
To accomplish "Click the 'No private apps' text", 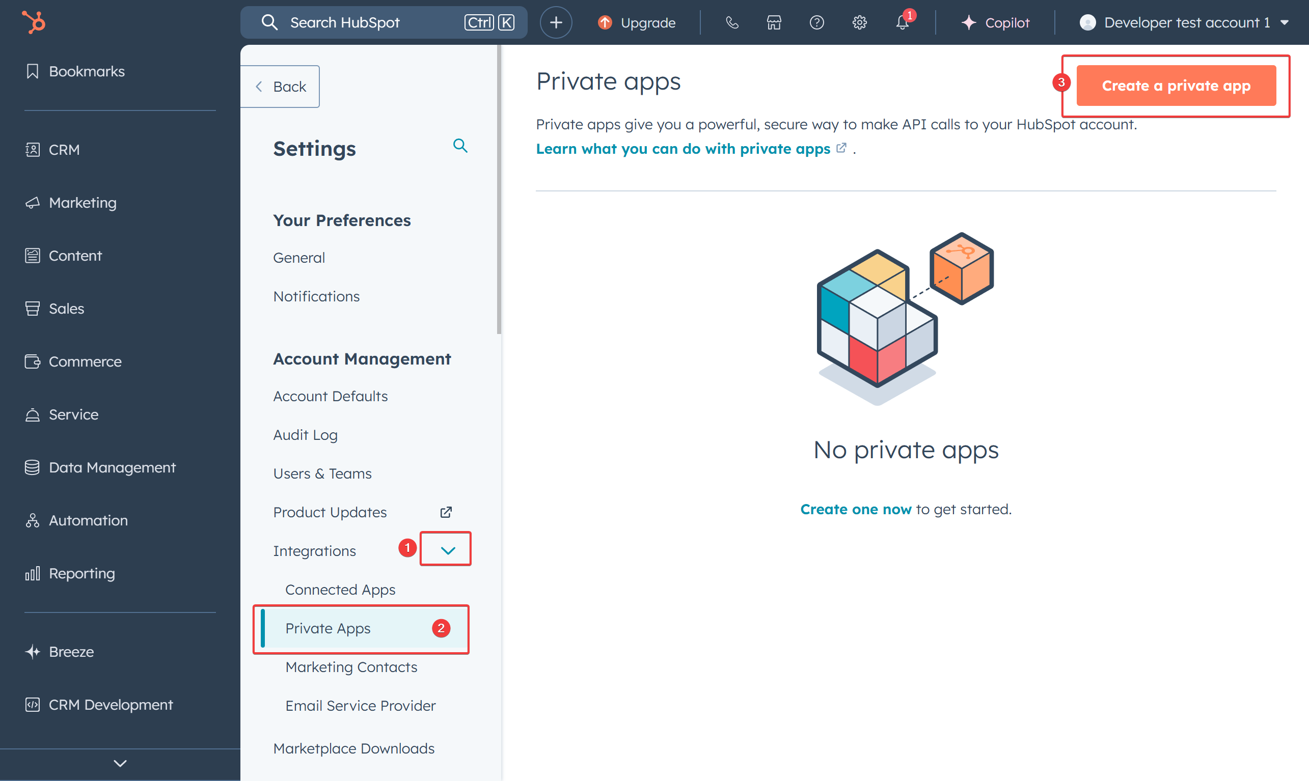I will tap(906, 450).
